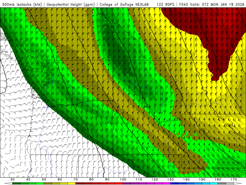Click the '120' color scale label
This screenshot has width=246, height=185.
pos(155,179)
